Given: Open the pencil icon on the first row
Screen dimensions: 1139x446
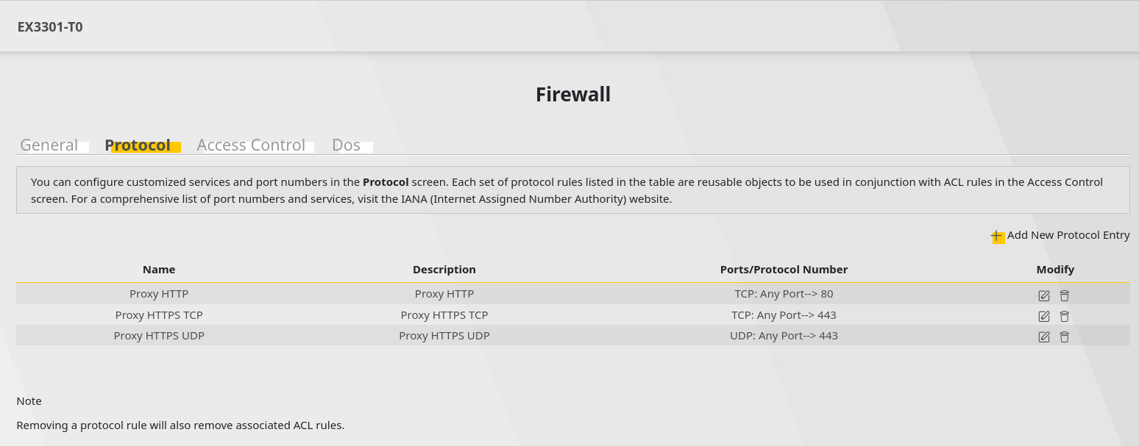Looking at the screenshot, I should coord(1044,295).
